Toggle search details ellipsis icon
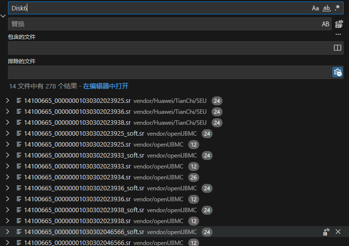Image resolution: width=349 pixels, height=246 pixels. click(339, 34)
